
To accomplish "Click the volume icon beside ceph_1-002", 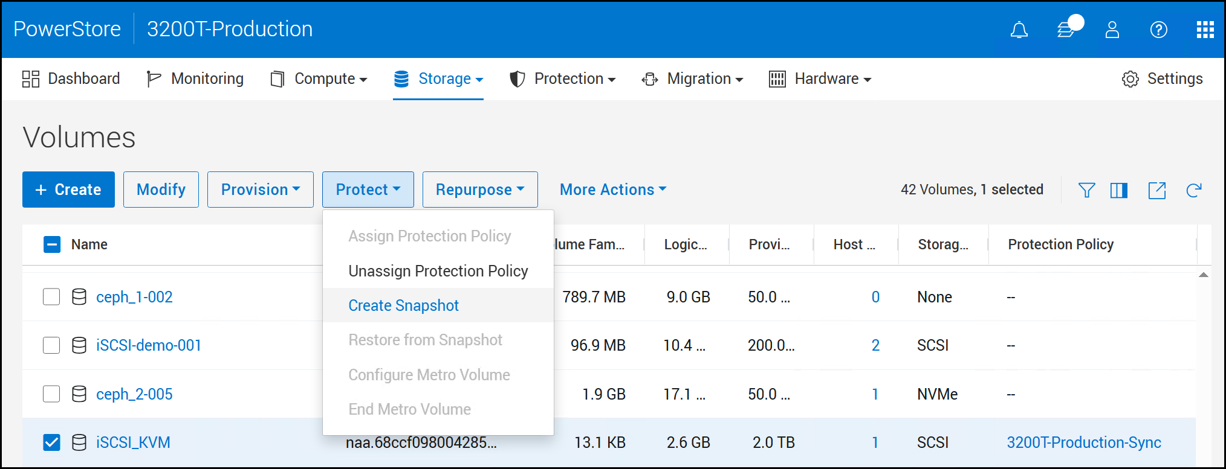I will 79,297.
